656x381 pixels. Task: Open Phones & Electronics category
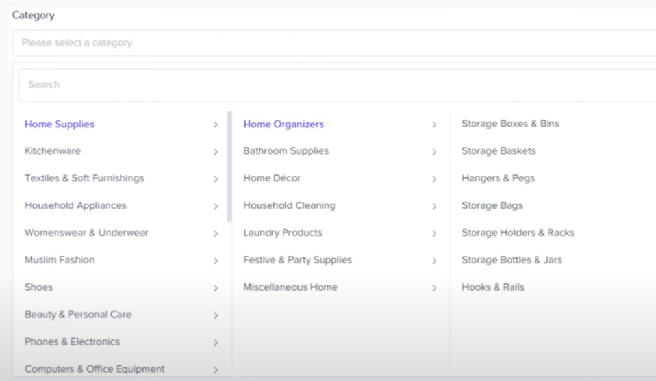[72, 341]
